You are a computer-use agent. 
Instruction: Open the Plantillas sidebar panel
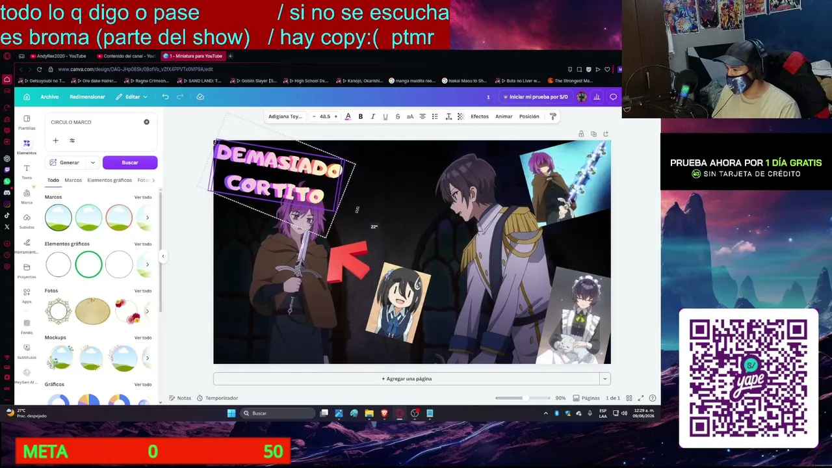click(x=27, y=122)
